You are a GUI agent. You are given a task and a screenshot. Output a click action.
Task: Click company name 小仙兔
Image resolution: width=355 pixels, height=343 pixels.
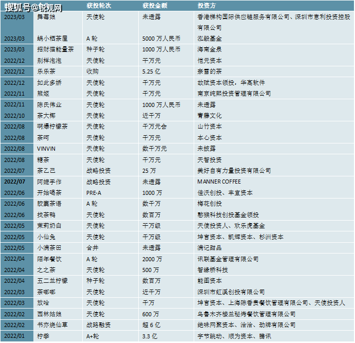(x=46, y=237)
